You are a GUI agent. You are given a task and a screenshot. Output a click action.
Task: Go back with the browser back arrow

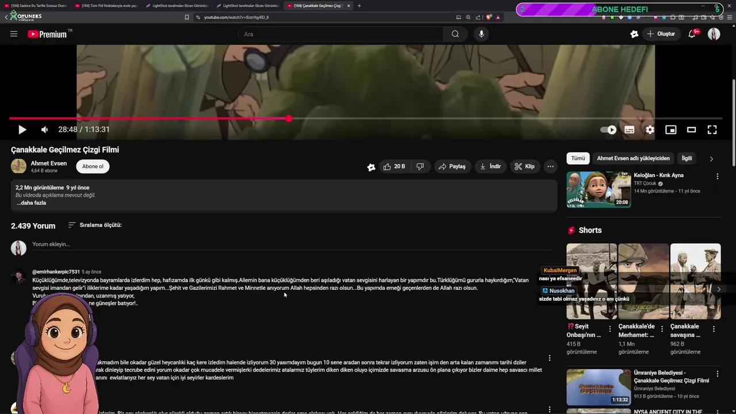point(6,17)
